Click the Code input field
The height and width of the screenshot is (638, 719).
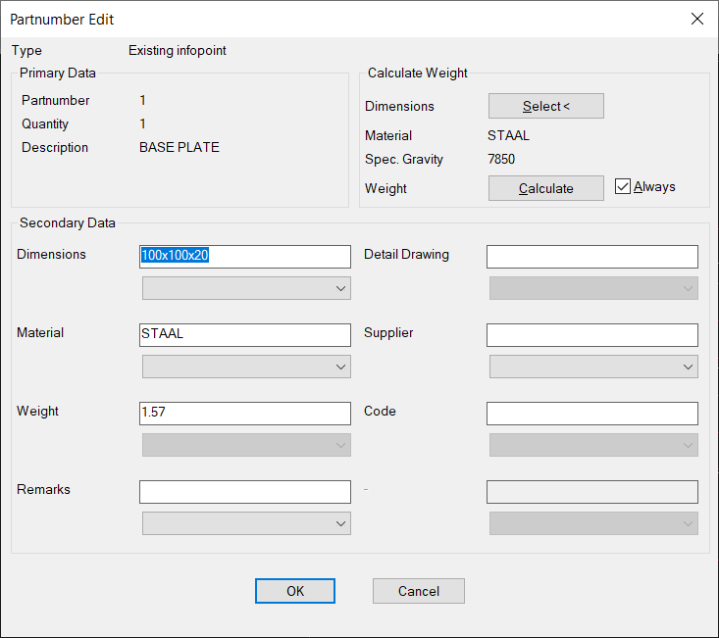(592, 414)
